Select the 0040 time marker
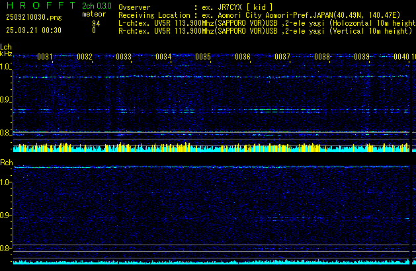 401,57
